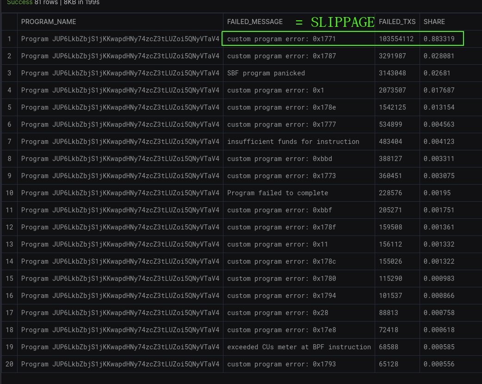
Task: Select the program name cell in row 7
Action: (x=120, y=142)
